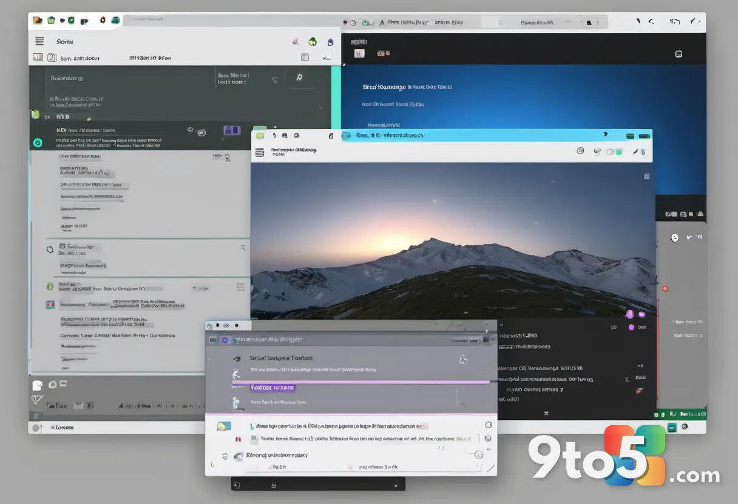Click the purple progress line in front dialog
738x504 pixels.
[361, 382]
